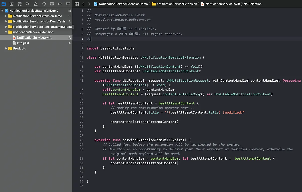Screen dimensions: 302x192
Task: Open the Find navigator magnifying glass
Action: coord(27,4)
